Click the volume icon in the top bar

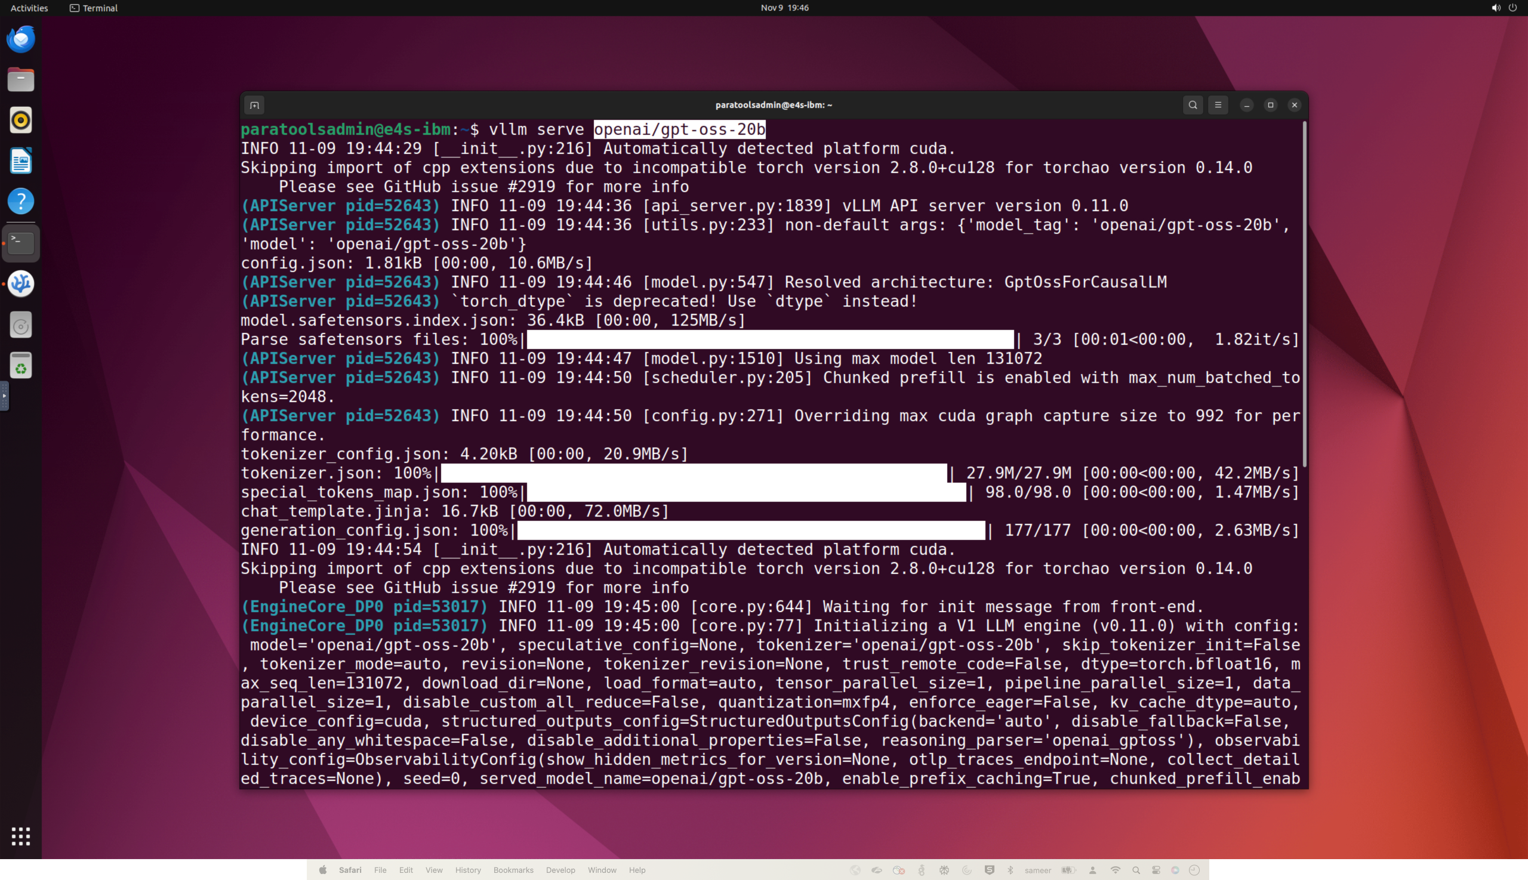click(x=1495, y=8)
